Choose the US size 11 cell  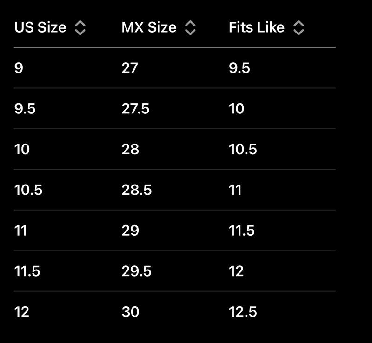coord(21,231)
